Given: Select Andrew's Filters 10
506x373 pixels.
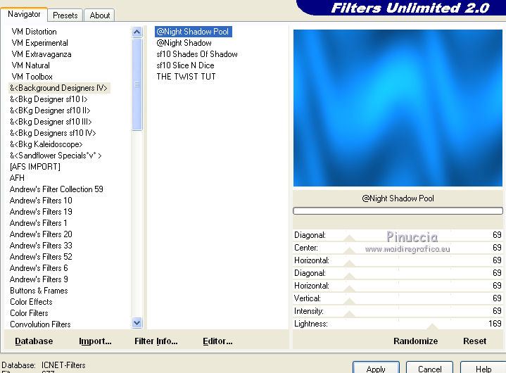Looking at the screenshot, I should coord(41,201).
